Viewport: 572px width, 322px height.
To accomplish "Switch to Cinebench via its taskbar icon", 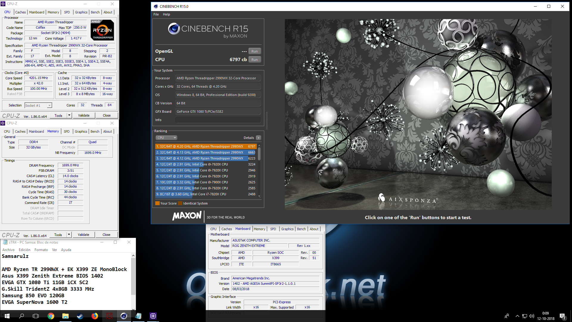I will point(124,316).
